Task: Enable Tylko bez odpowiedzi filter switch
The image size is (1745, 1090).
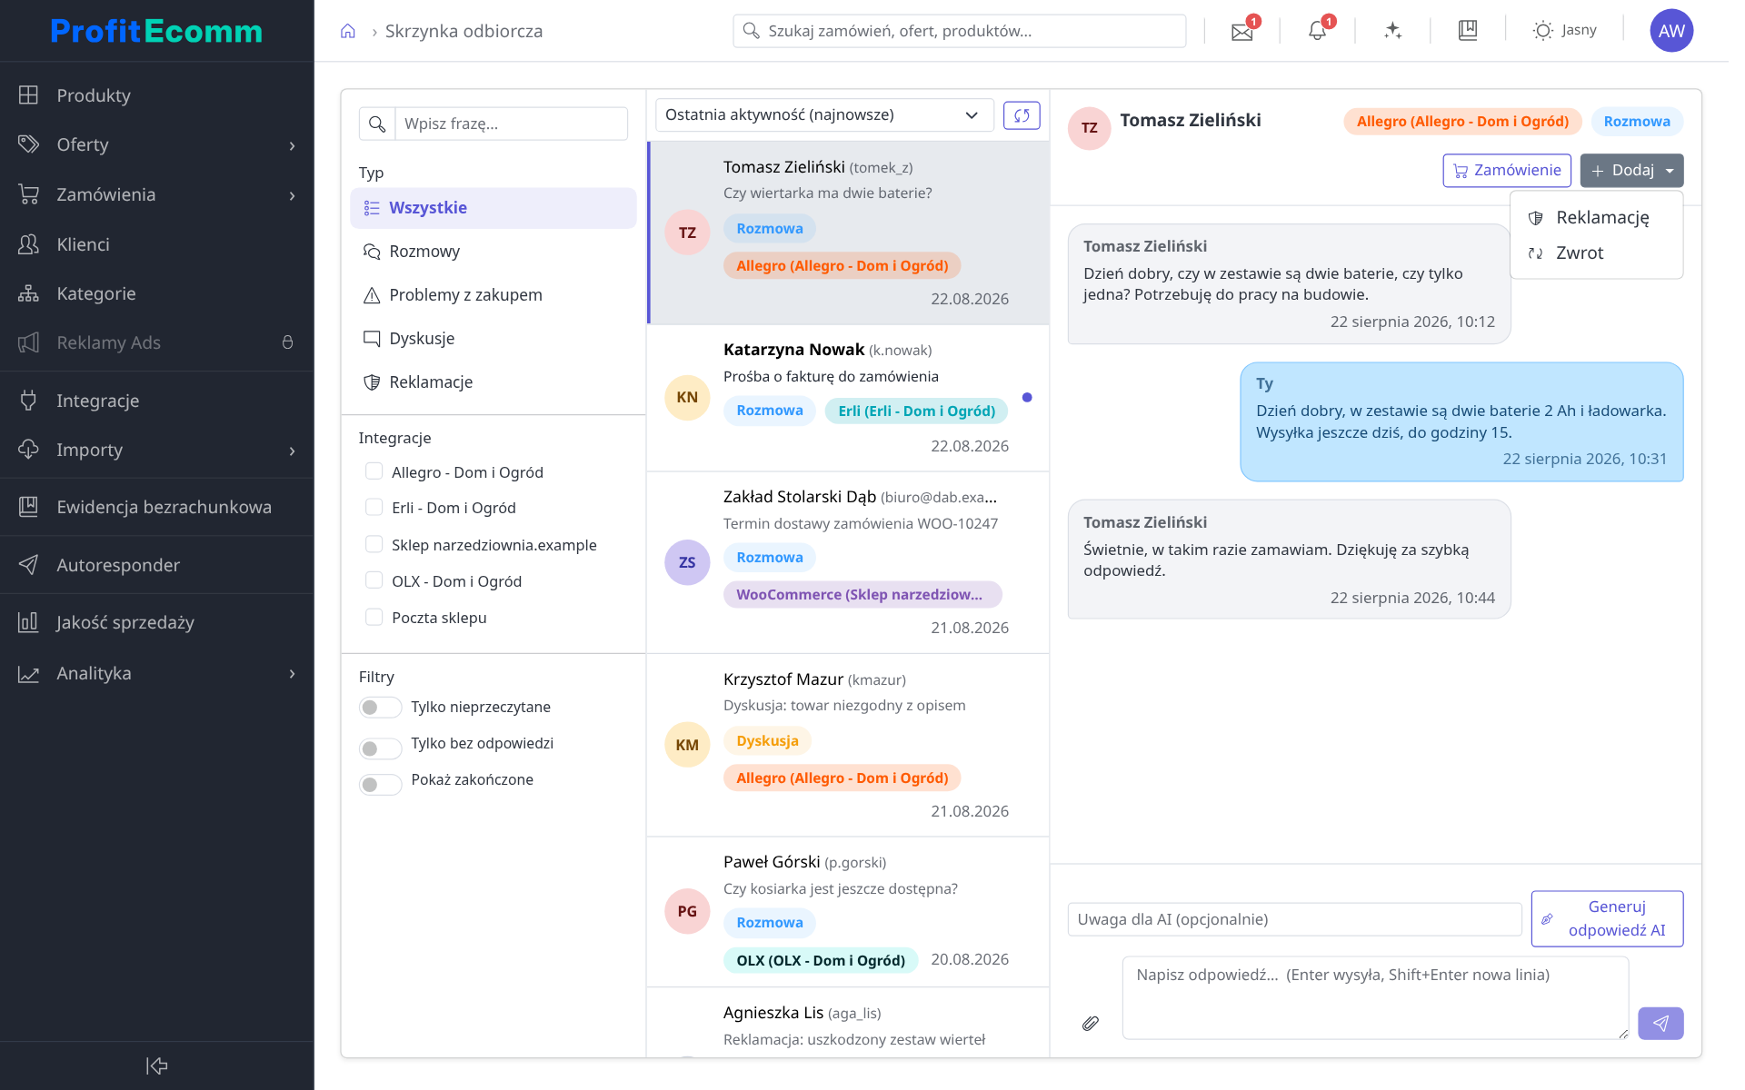Action: 380,748
